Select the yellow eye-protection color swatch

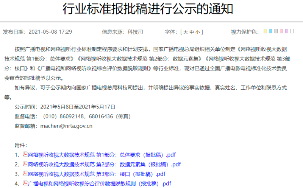266,31
